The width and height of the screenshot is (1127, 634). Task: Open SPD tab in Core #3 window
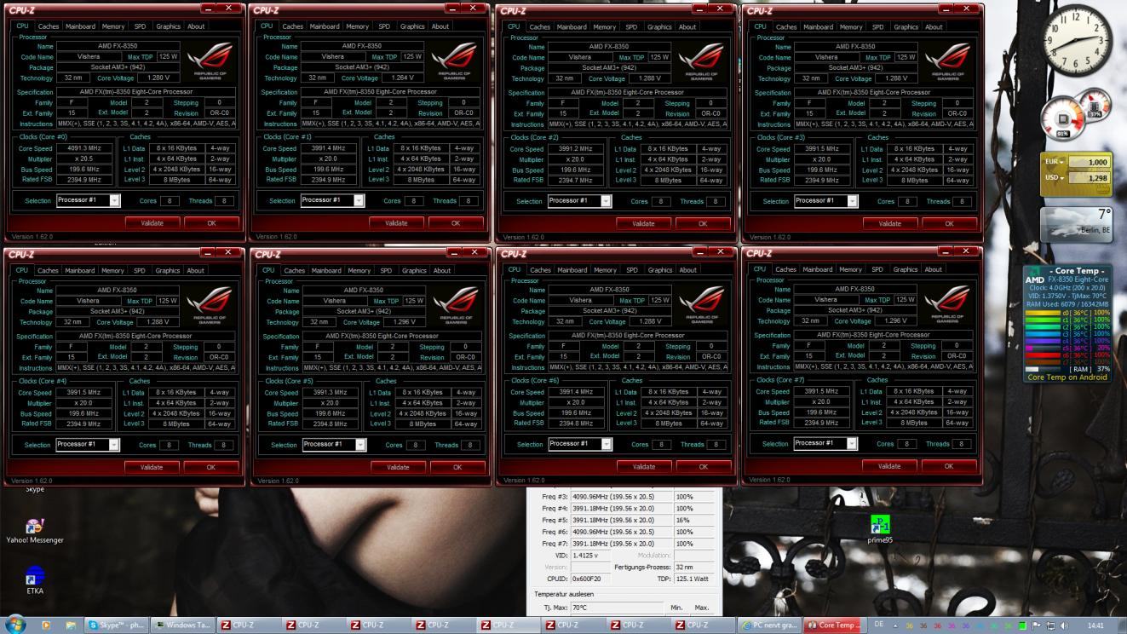point(877,26)
